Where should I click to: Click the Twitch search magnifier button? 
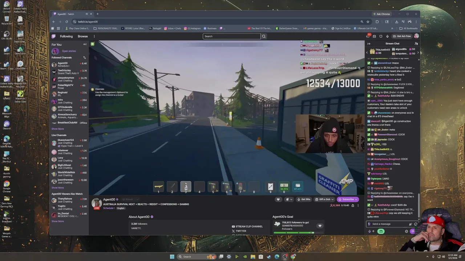(x=264, y=36)
